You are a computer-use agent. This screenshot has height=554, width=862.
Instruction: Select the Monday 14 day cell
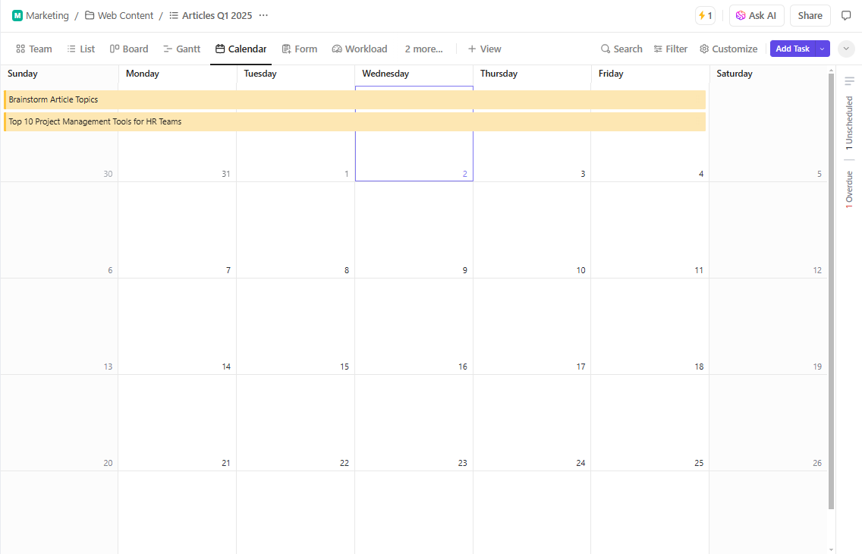coord(177,326)
